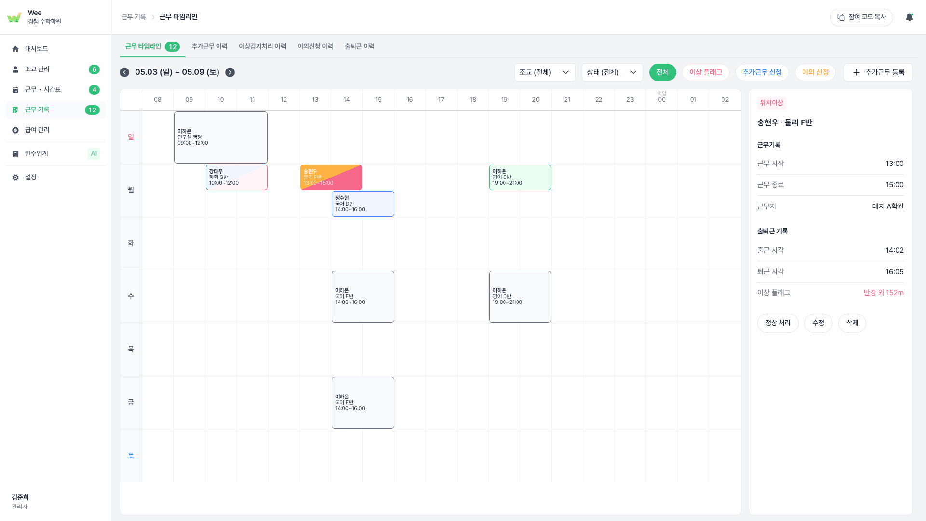Viewport: 926px width, 521px height.
Task: Click the 00 hour column header
Action: 662,100
